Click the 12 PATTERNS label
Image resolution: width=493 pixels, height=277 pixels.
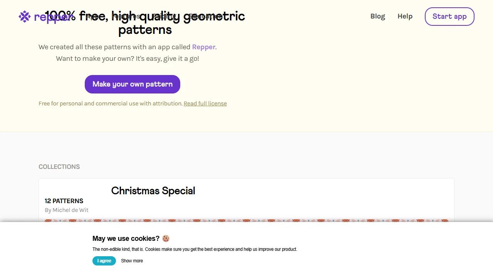click(x=64, y=201)
